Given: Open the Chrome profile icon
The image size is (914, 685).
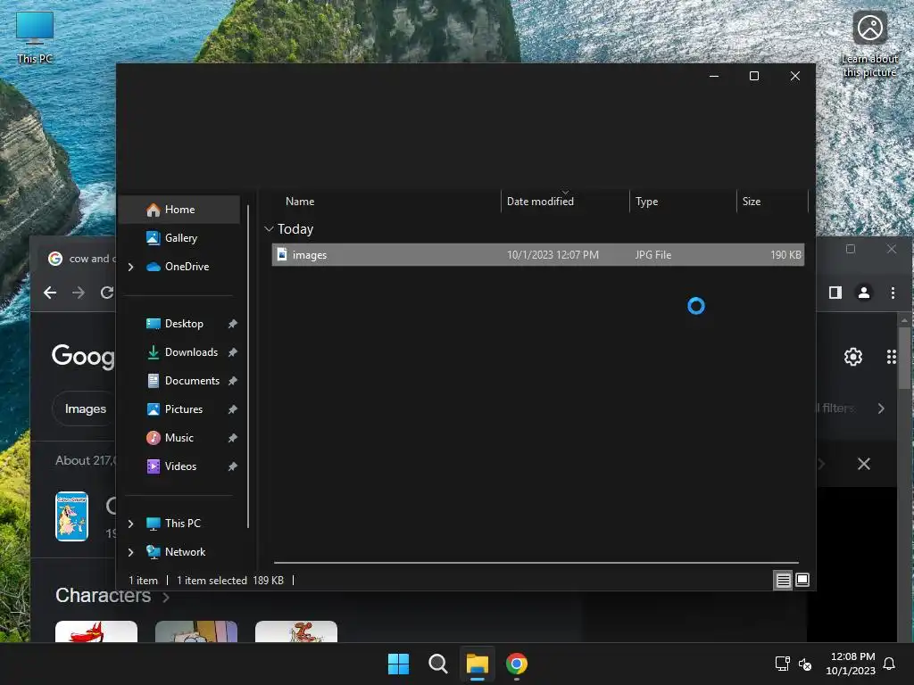Looking at the screenshot, I should [x=864, y=293].
